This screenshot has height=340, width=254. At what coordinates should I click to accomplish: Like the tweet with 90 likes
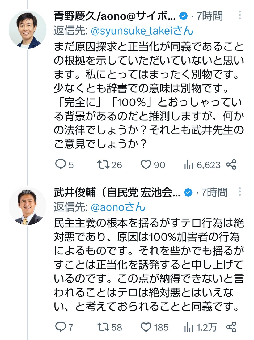click(146, 165)
